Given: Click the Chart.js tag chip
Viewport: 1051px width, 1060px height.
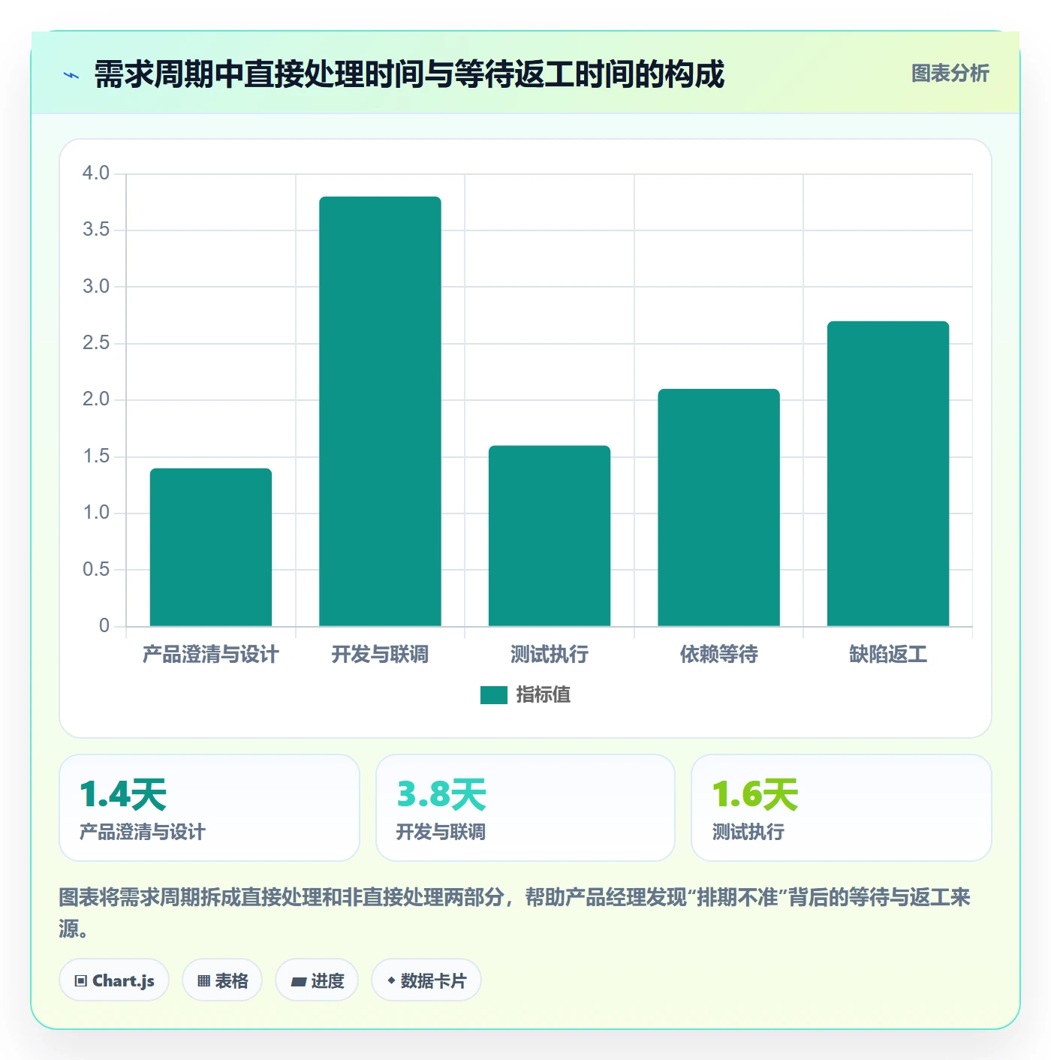Looking at the screenshot, I should click(114, 980).
